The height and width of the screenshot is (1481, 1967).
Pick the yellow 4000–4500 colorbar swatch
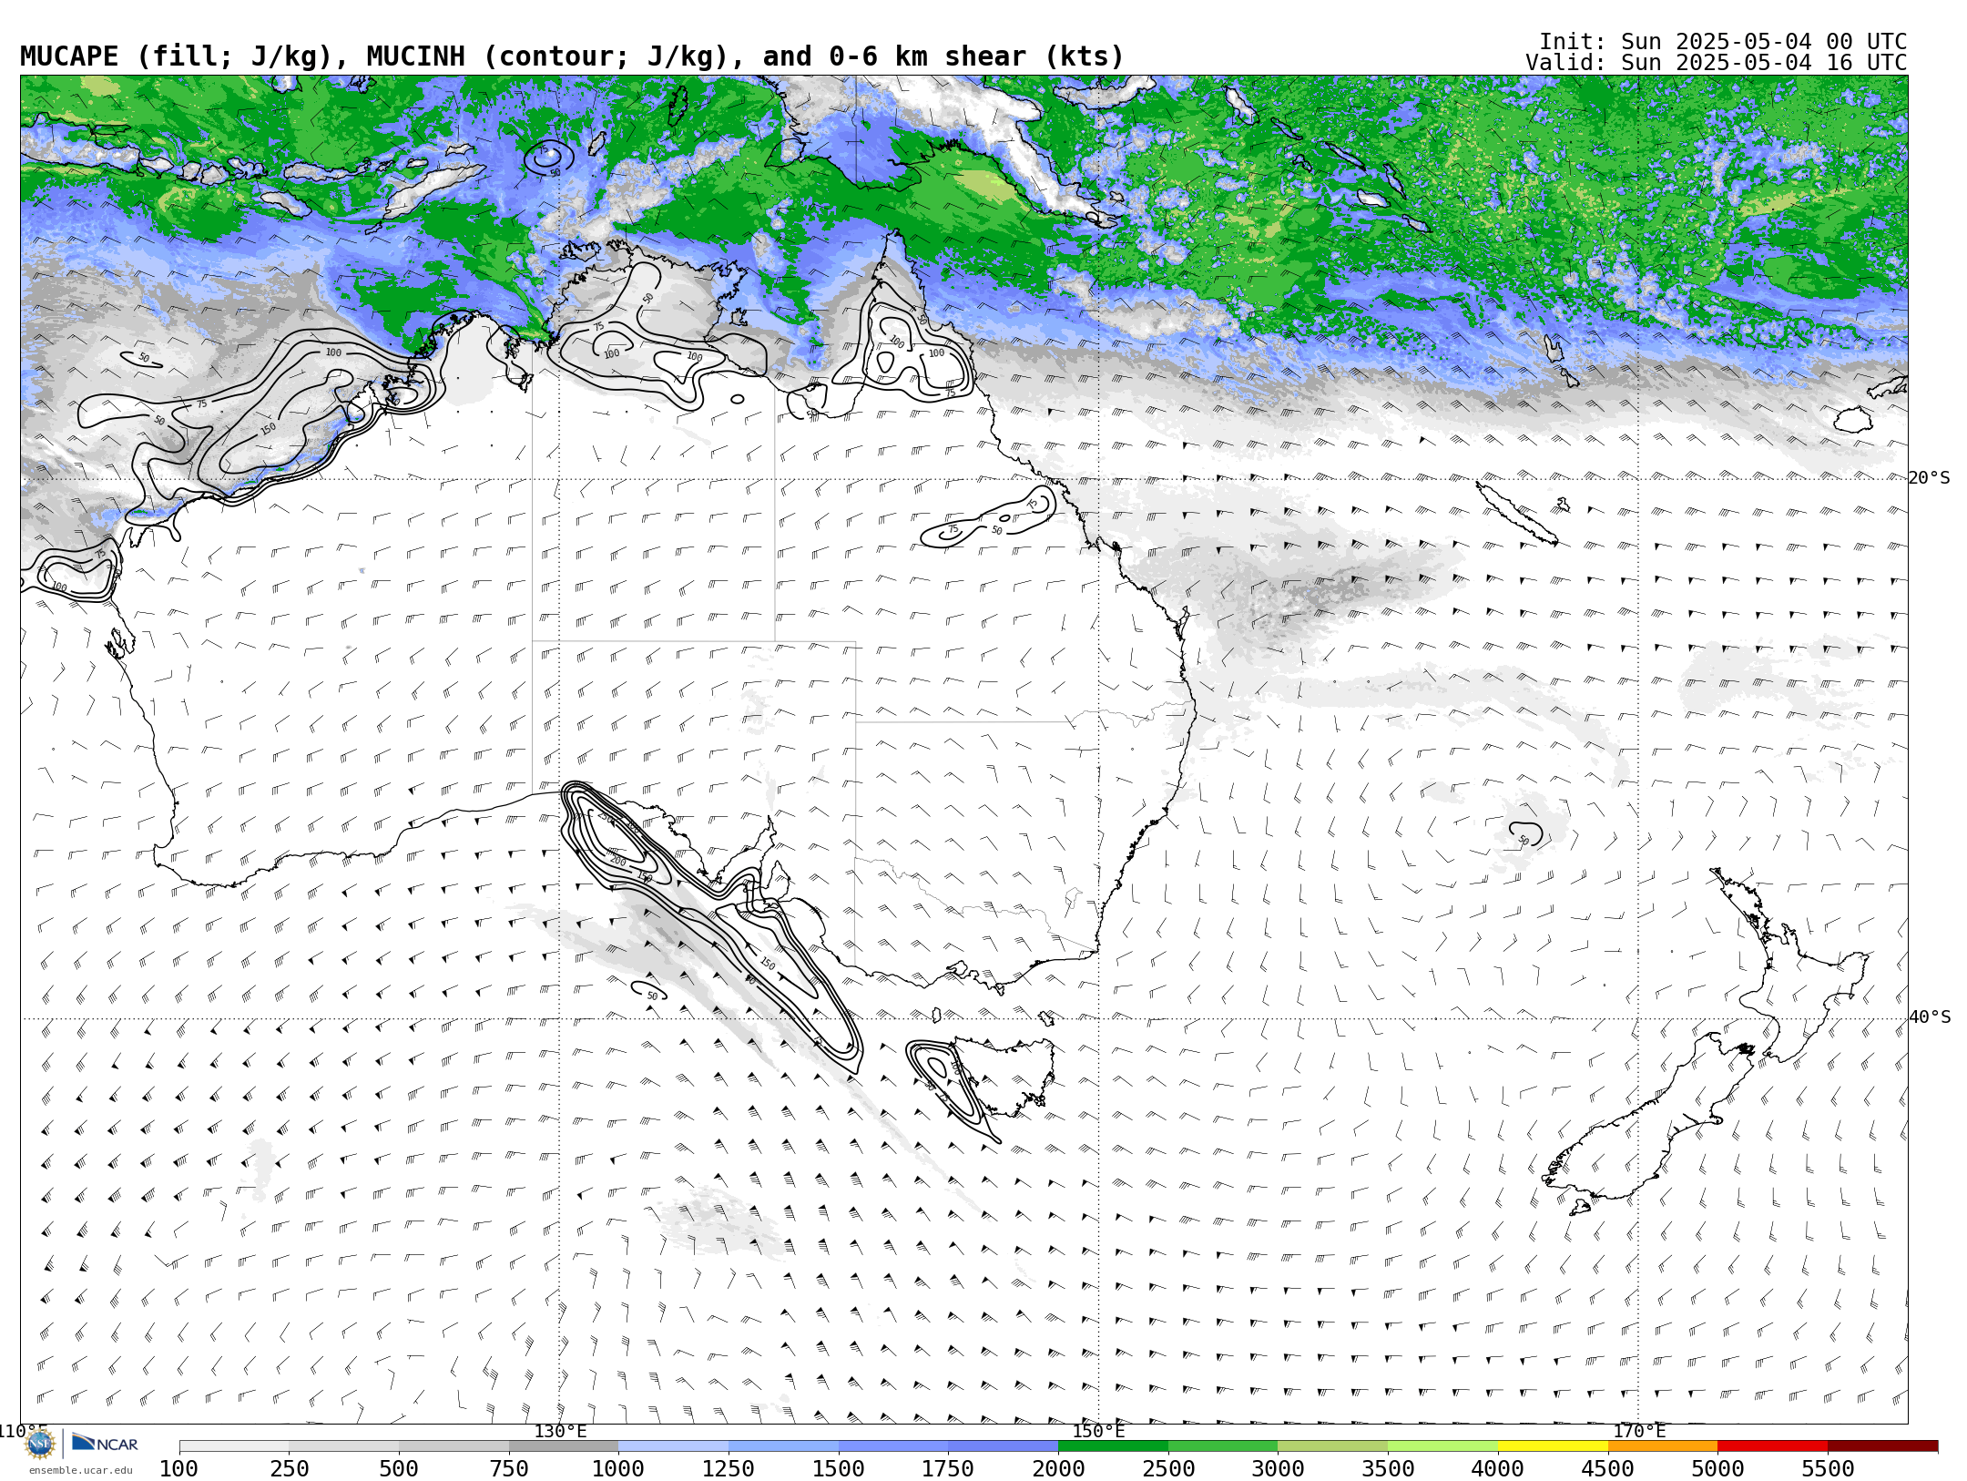[1553, 1446]
